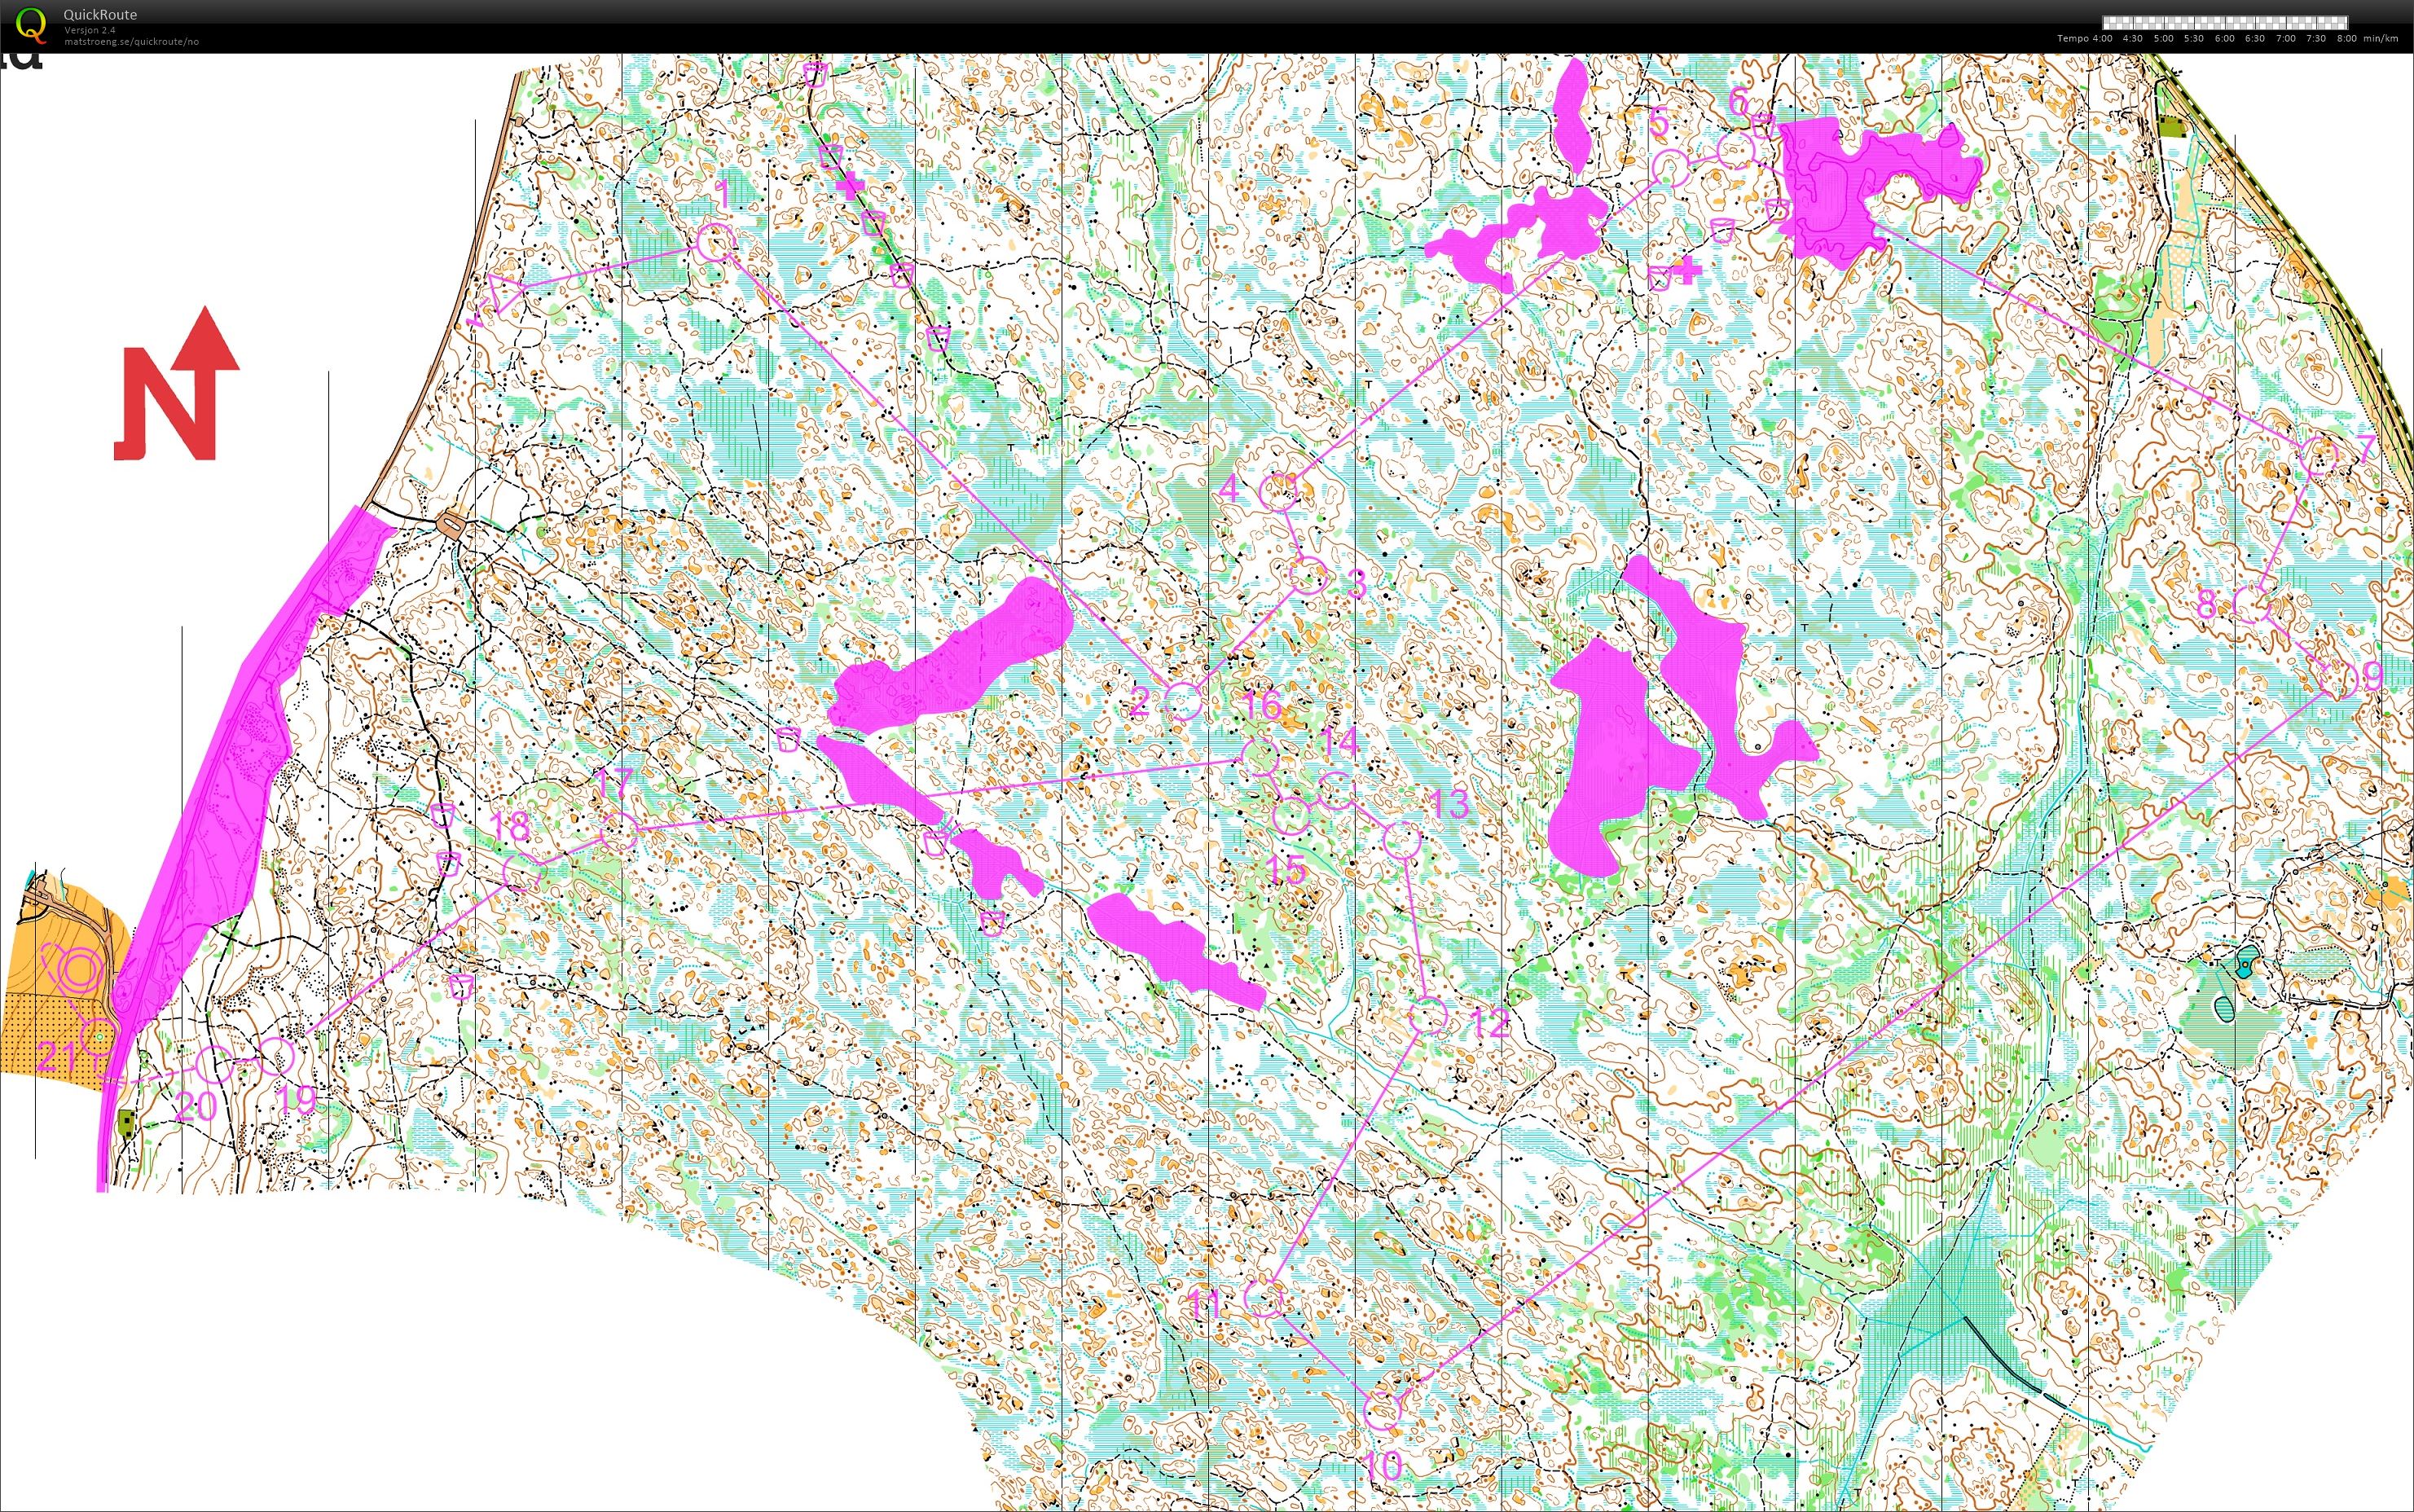Viewport: 2414px width, 1512px height.
Task: Select control circle 11 on the course
Action: click(x=1264, y=1297)
